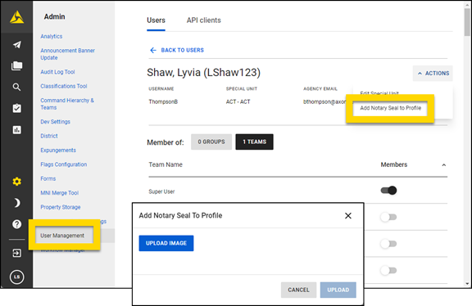The width and height of the screenshot is (472, 306).
Task: Click the Axon logo icon
Action: (16, 17)
